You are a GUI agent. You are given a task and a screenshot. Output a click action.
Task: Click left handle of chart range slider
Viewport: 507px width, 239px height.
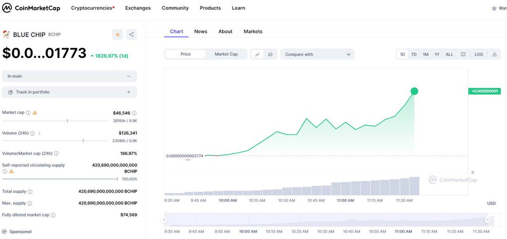point(164,220)
